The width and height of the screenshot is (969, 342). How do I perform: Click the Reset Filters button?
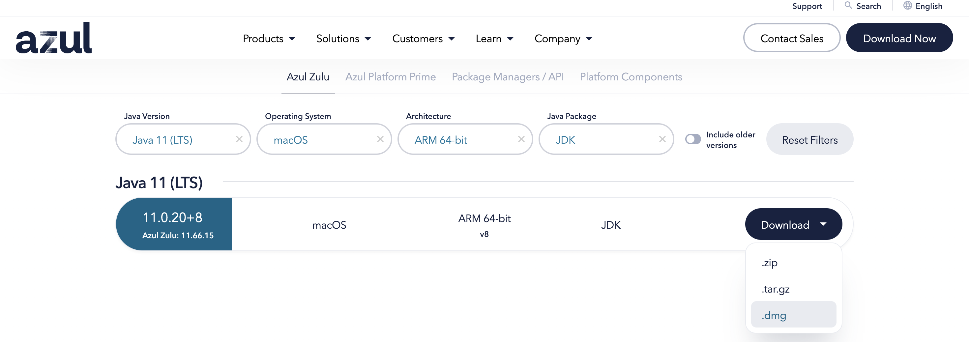point(809,140)
